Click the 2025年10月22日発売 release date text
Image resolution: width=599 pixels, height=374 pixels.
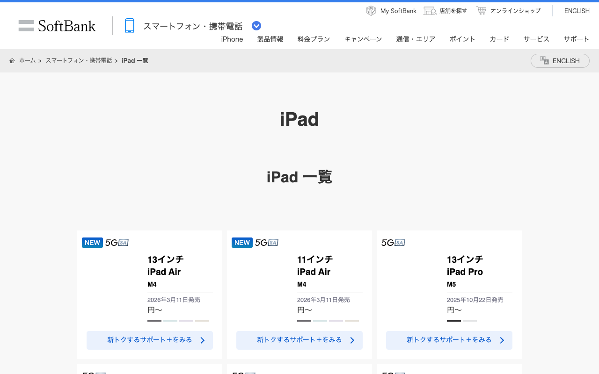click(475, 300)
